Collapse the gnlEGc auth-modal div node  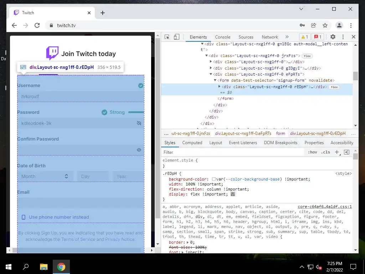click(202, 44)
